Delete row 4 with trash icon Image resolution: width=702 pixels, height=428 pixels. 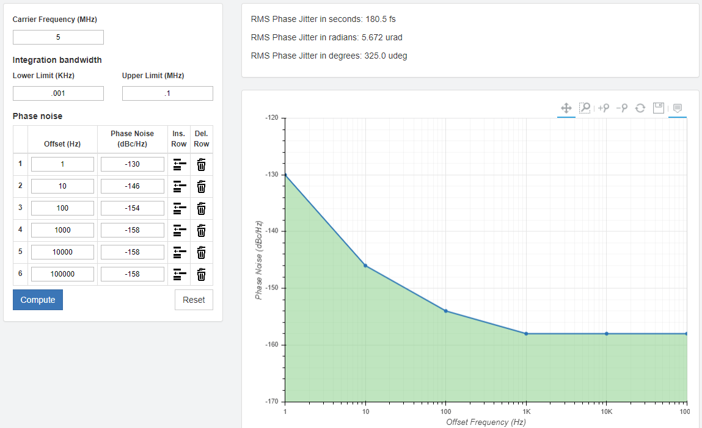pos(202,230)
